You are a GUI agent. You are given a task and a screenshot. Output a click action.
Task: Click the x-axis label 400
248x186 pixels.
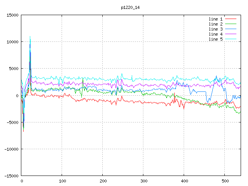184,181
